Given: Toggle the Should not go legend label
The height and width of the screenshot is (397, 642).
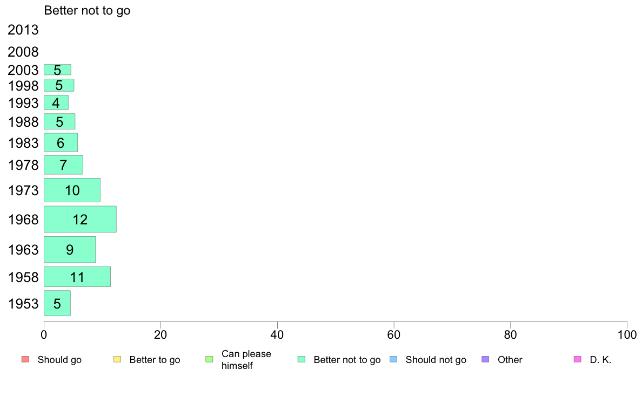Looking at the screenshot, I should tap(436, 360).
